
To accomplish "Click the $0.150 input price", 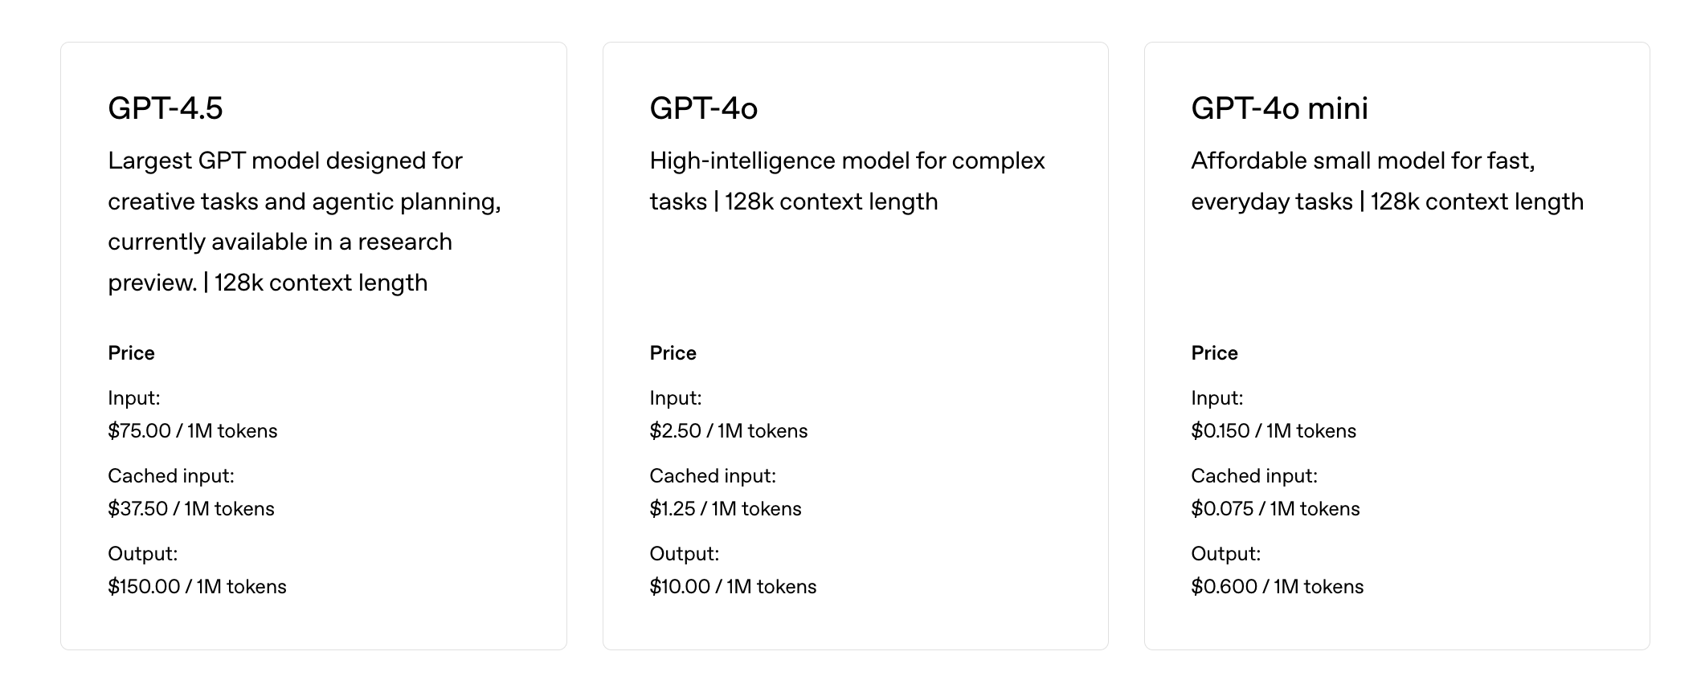I will [1274, 431].
